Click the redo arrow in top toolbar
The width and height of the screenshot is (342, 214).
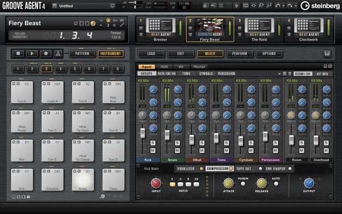(290, 6)
